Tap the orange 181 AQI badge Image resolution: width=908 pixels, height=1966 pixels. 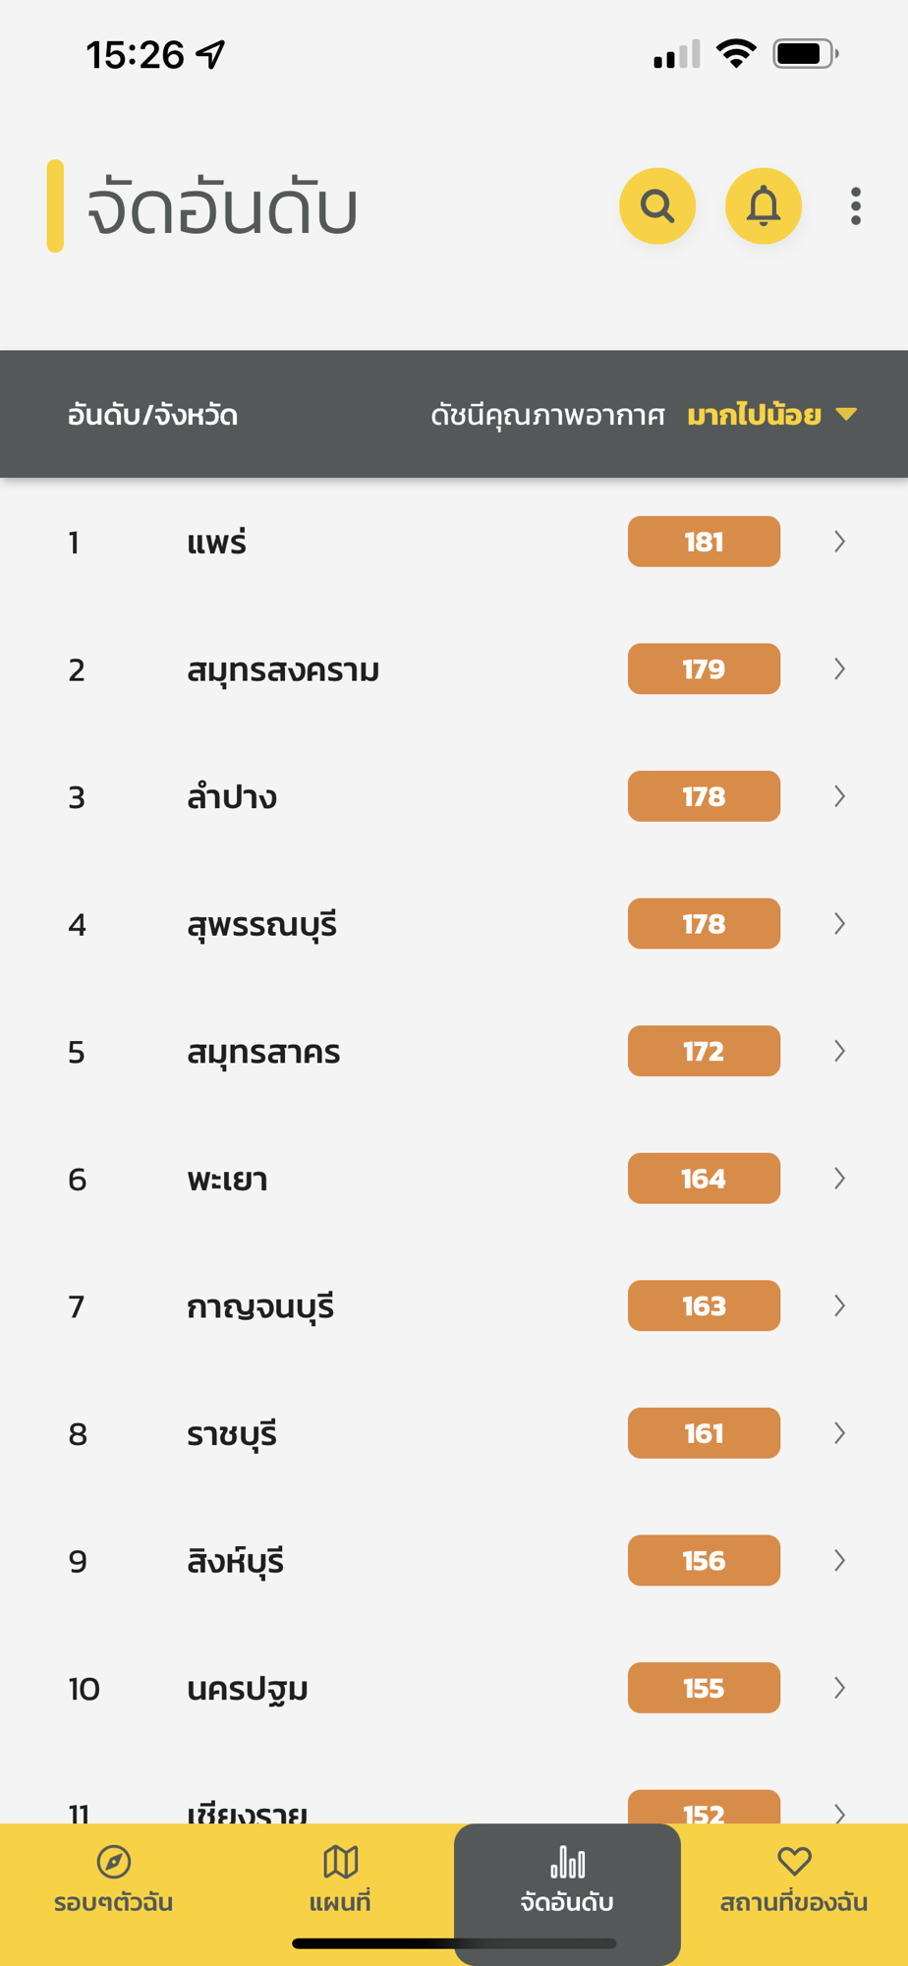point(704,542)
